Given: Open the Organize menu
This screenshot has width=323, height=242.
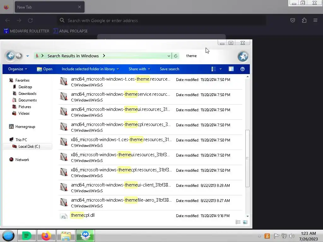Looking at the screenshot, I should pyautogui.click(x=18, y=69).
